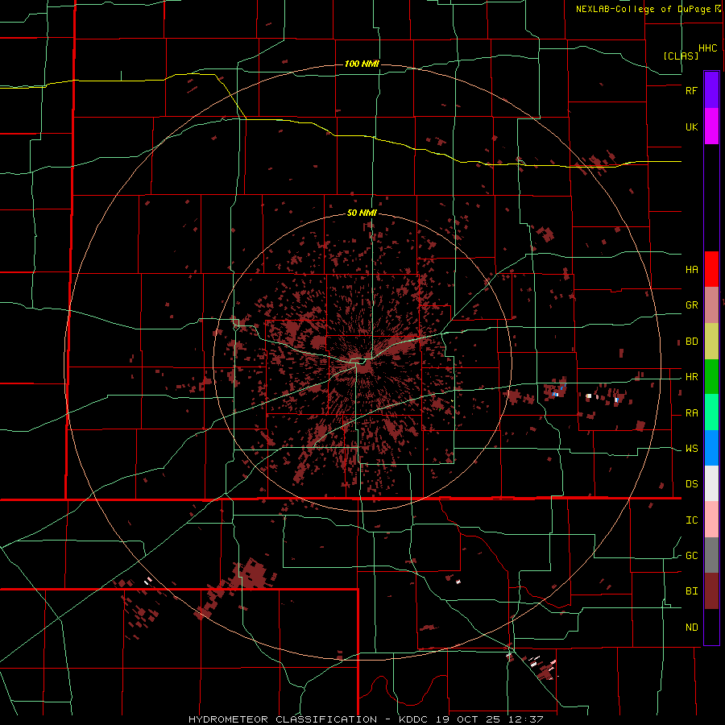Click the HR legend label

coord(691,377)
